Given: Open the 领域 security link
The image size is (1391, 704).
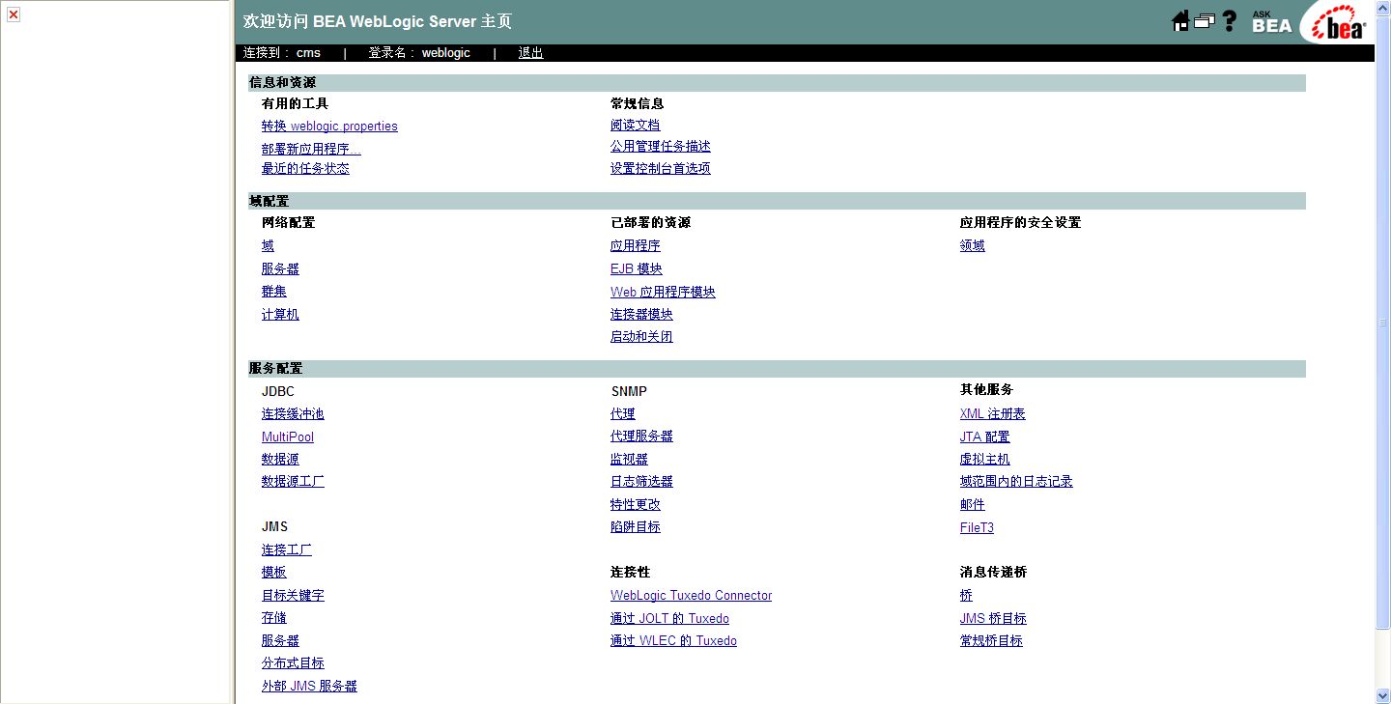Looking at the screenshot, I should coord(973,246).
